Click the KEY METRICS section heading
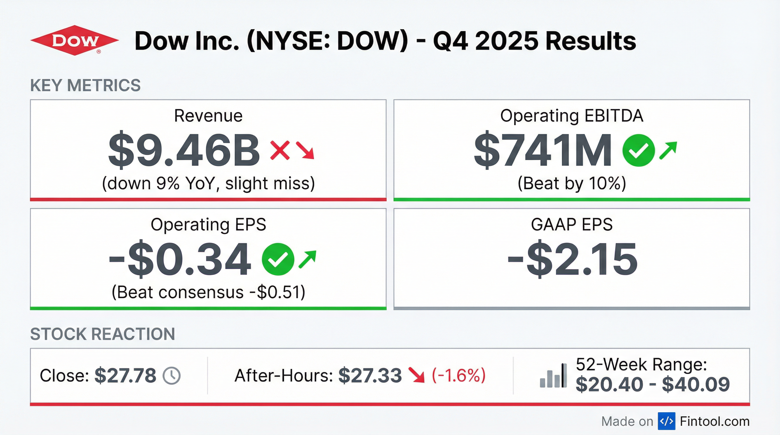This screenshot has width=780, height=435. pos(85,85)
